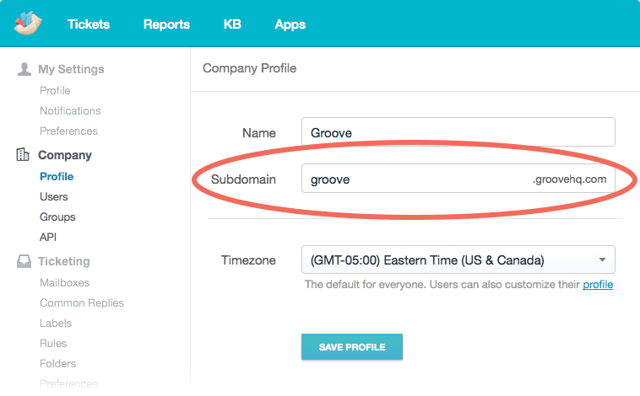Select Users under Company
Viewport: 640px width, 396px height.
(x=54, y=196)
